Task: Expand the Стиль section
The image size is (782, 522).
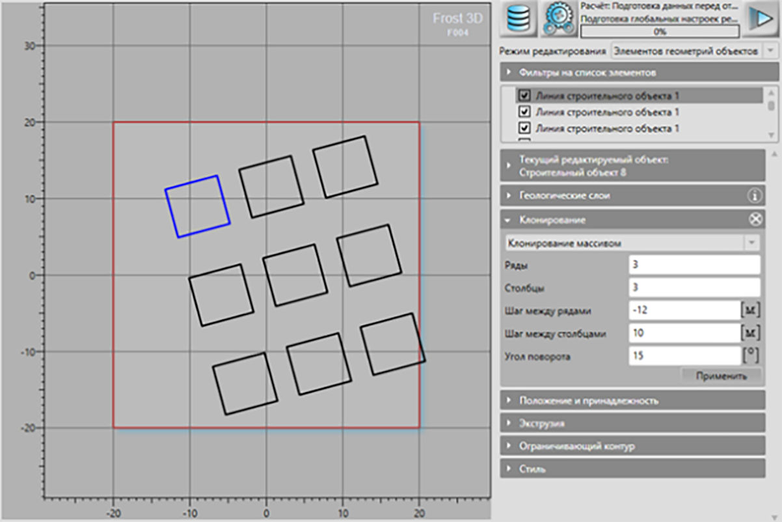Action: 632,469
